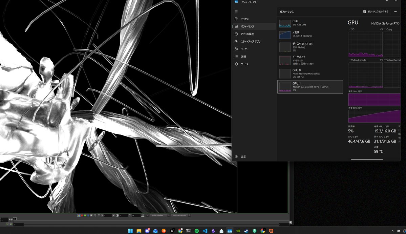Open Obsidian from the taskbar

click(213, 231)
